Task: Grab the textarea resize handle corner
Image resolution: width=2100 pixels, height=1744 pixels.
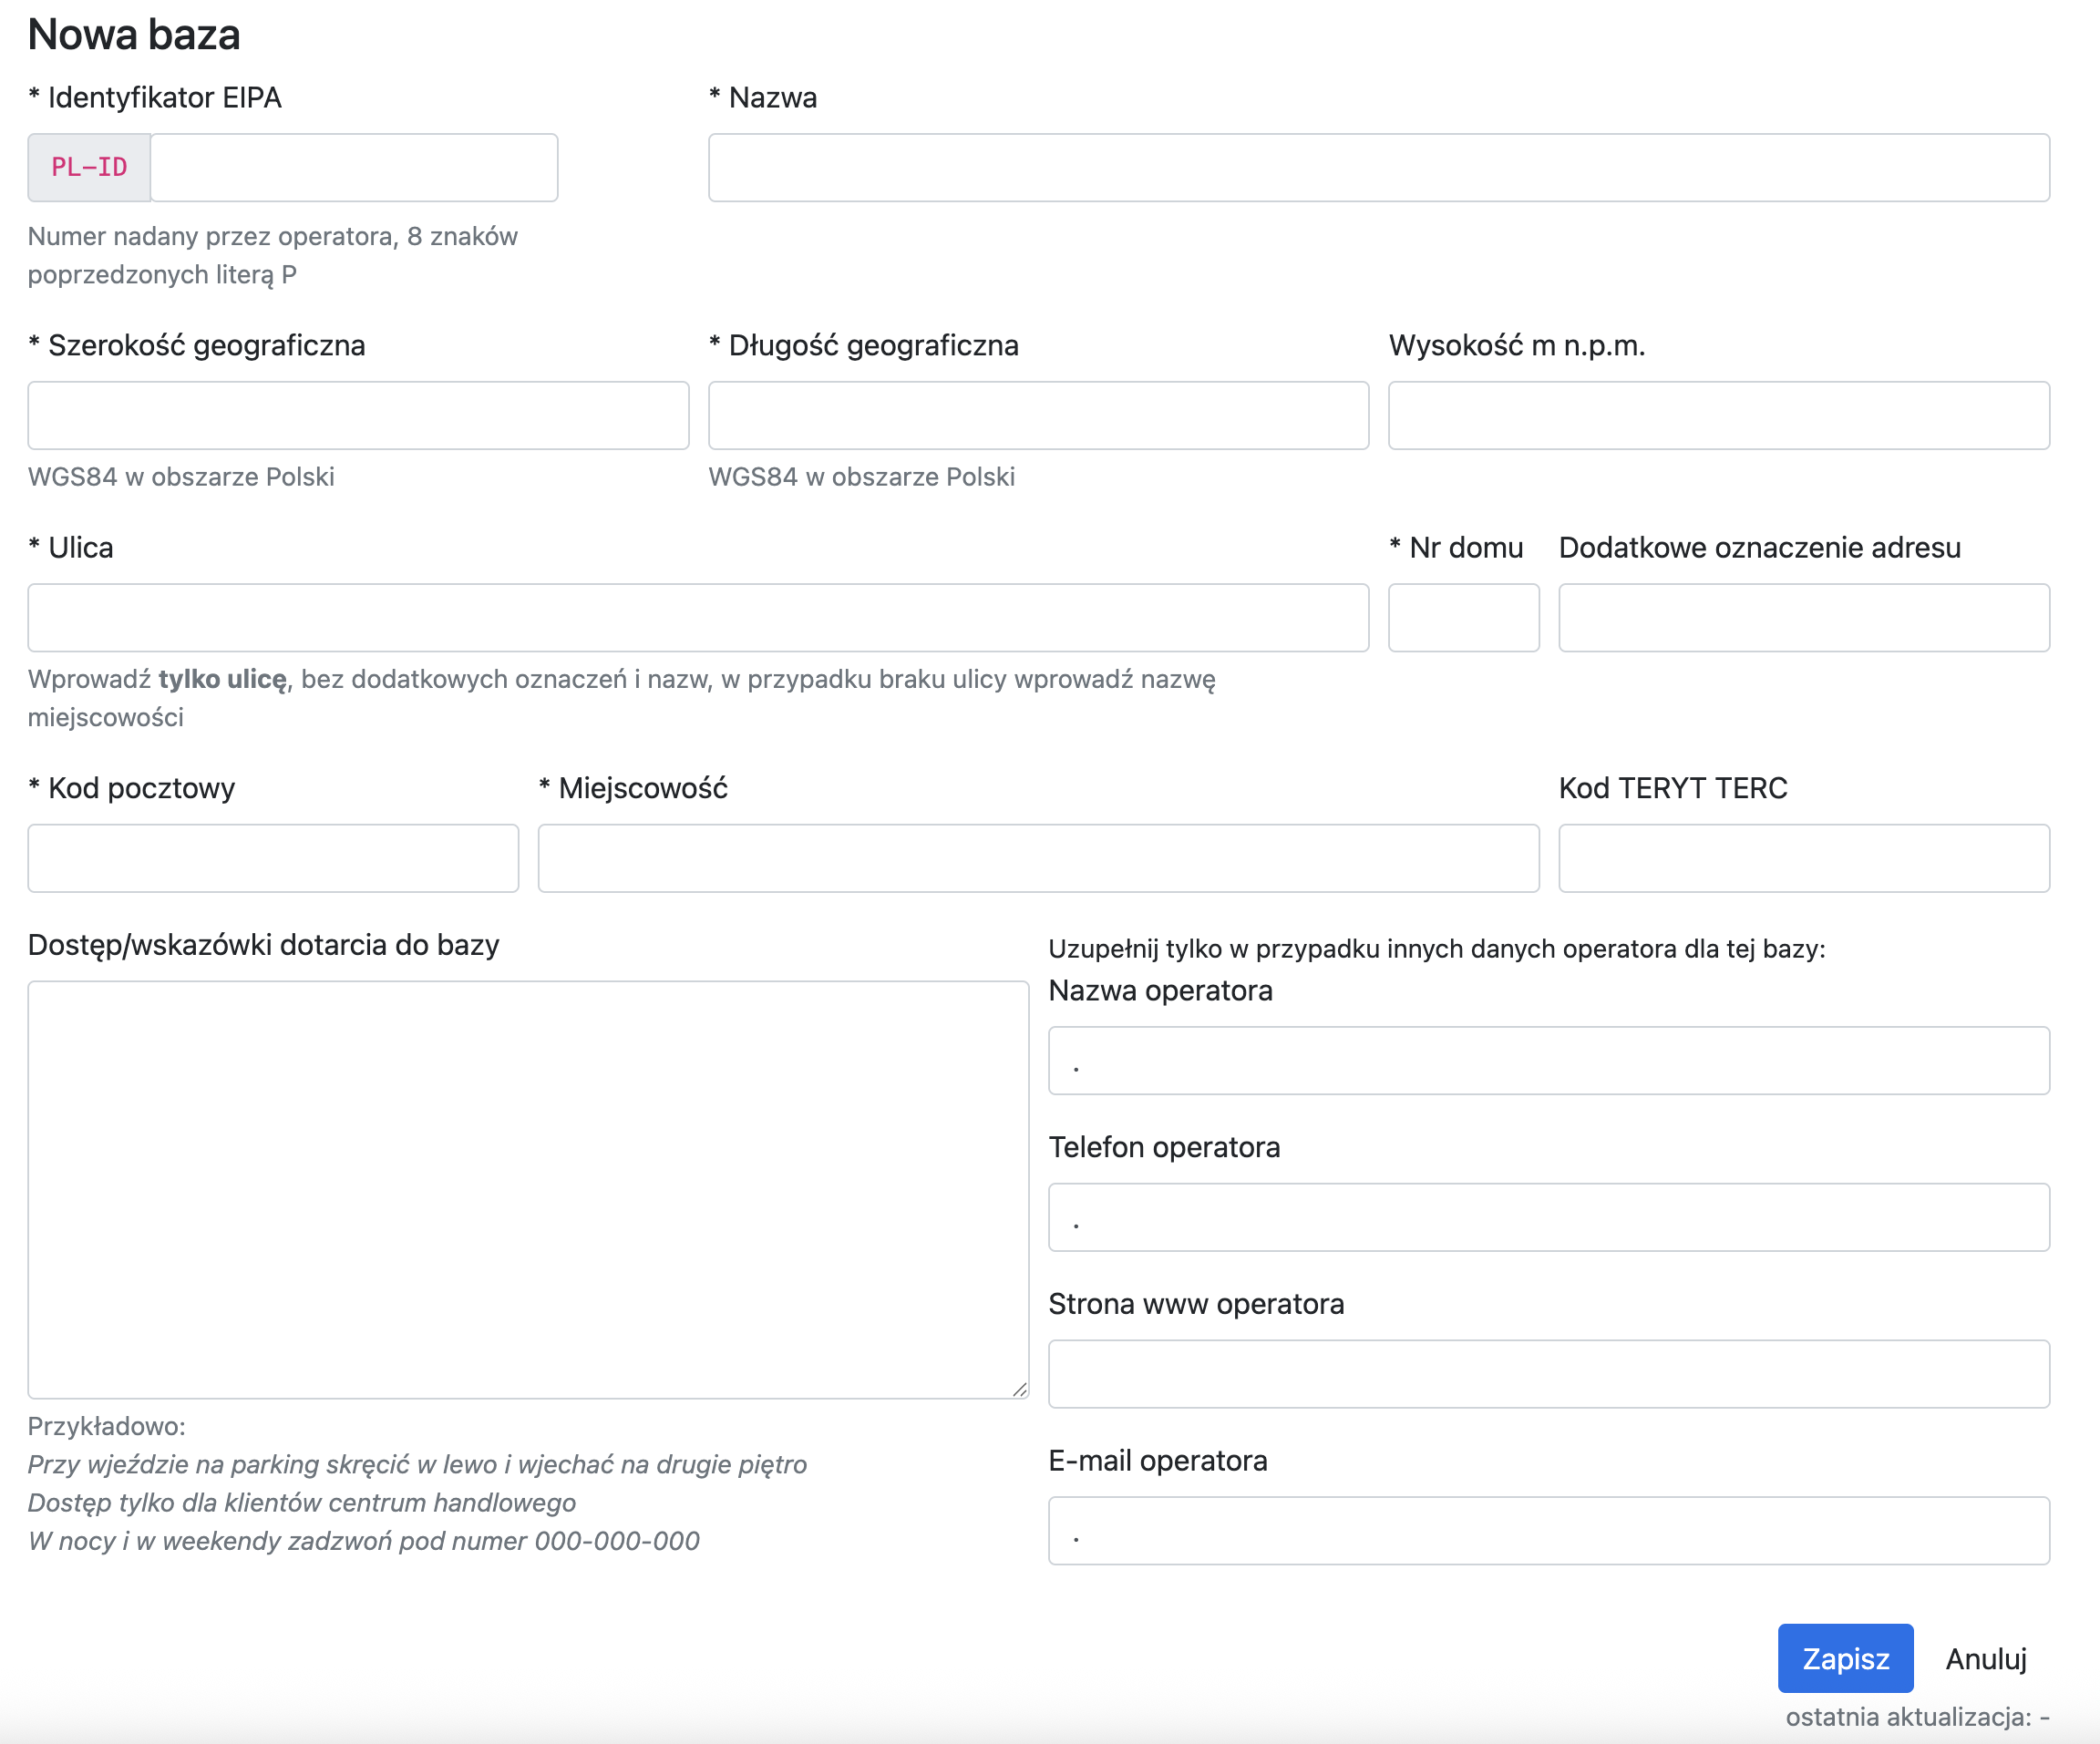Action: coord(1020,1390)
